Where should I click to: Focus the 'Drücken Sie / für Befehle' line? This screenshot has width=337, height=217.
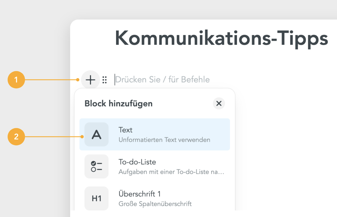click(163, 80)
